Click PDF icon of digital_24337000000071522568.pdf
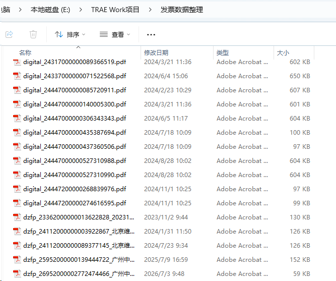The width and height of the screenshot is (336, 281). coord(17,76)
